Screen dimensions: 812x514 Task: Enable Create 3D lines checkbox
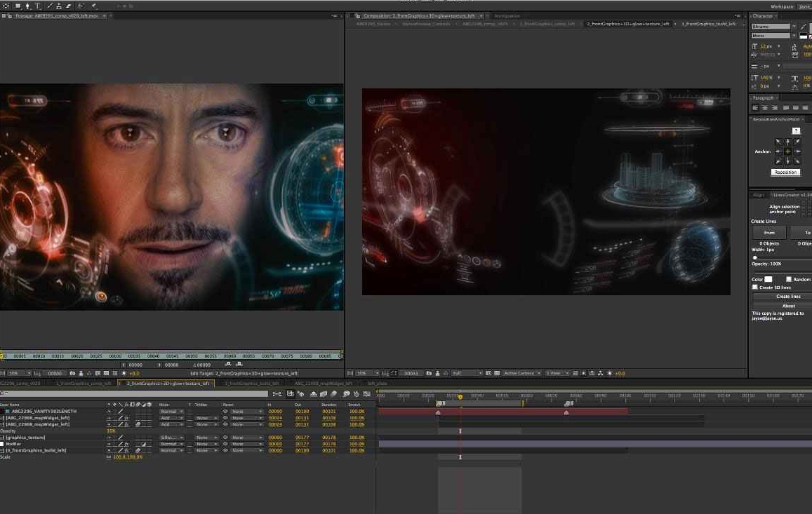click(x=755, y=288)
